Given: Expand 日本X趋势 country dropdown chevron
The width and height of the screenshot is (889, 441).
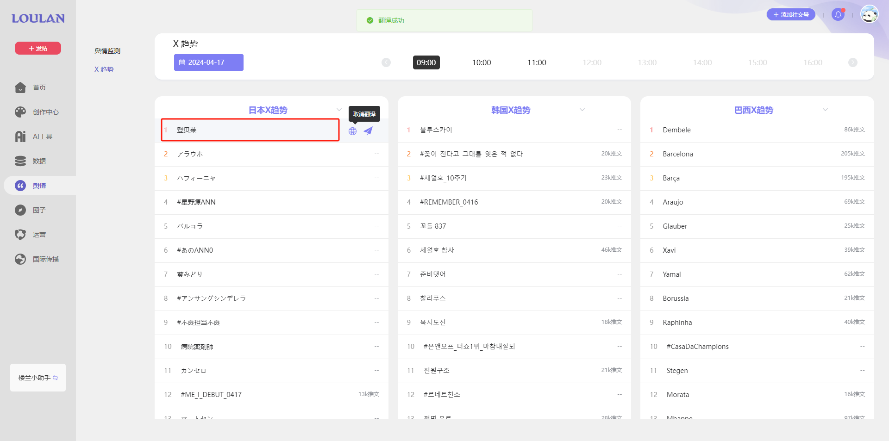Looking at the screenshot, I should point(339,110).
